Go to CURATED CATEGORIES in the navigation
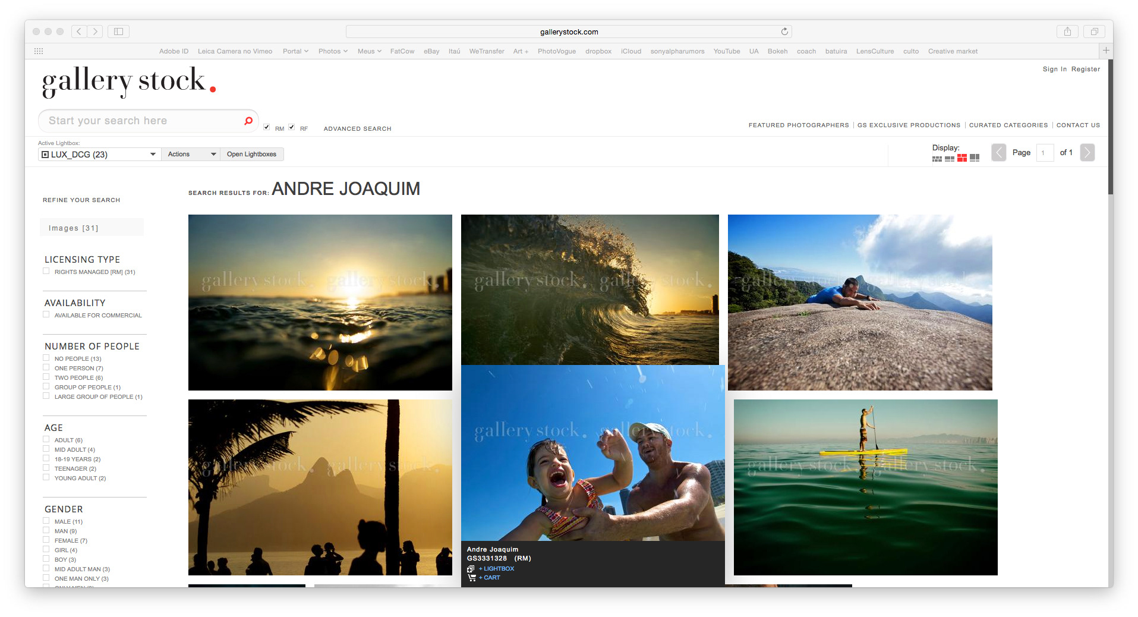Screen dimensions: 1138x617 coord(1008,125)
